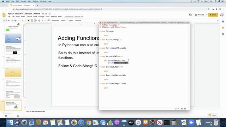Viewport: 226px width, 127px height.
Task: Check the cloud document status icon
Action: pyautogui.click(x=49, y=14)
